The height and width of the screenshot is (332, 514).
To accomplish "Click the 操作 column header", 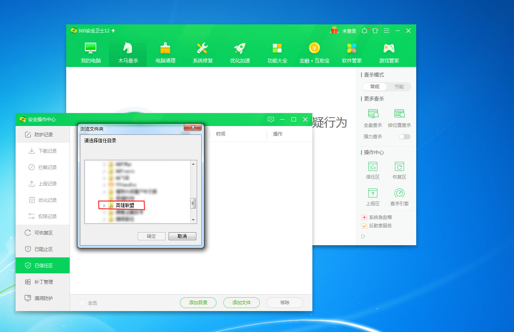I will (x=278, y=134).
